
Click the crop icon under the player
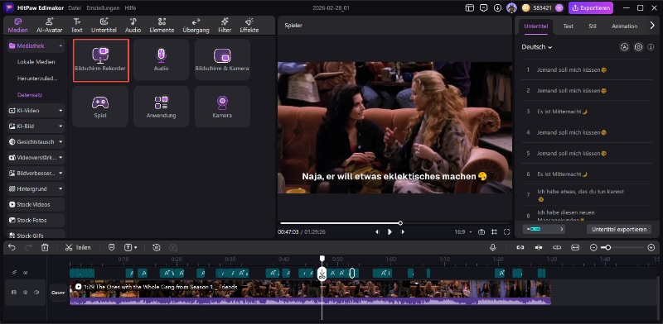494,232
